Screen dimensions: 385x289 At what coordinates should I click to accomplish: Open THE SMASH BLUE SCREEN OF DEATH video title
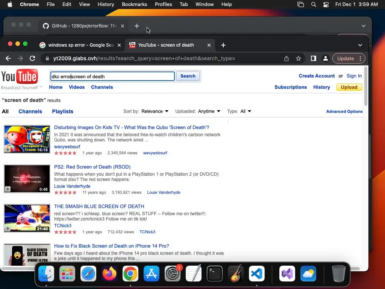pos(99,207)
